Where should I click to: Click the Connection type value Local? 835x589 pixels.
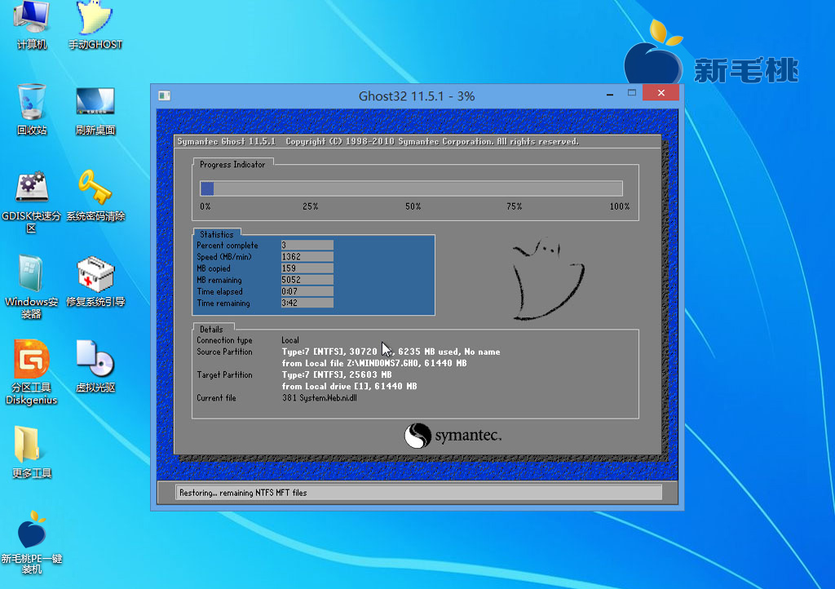(290, 340)
